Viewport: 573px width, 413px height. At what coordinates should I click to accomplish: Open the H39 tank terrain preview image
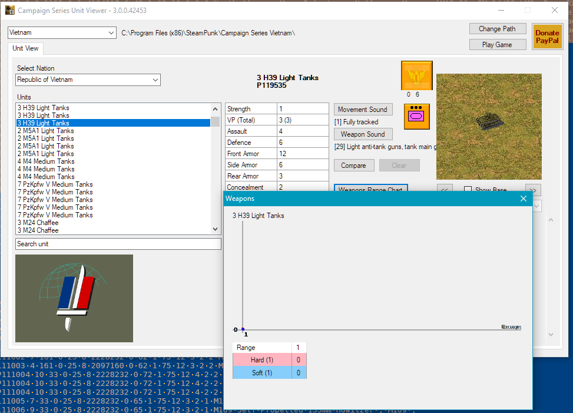point(489,127)
